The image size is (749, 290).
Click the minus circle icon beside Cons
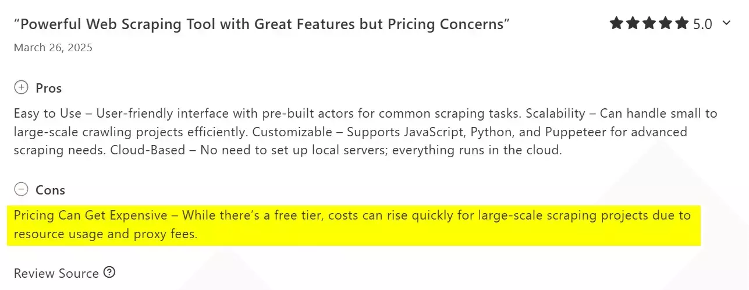[x=21, y=189]
